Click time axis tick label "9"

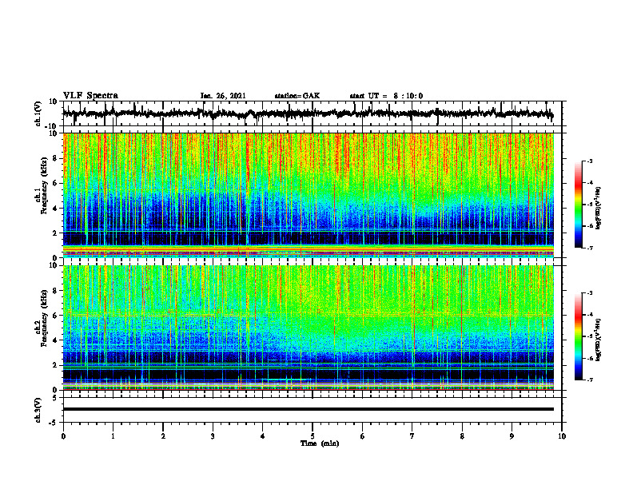point(512,436)
